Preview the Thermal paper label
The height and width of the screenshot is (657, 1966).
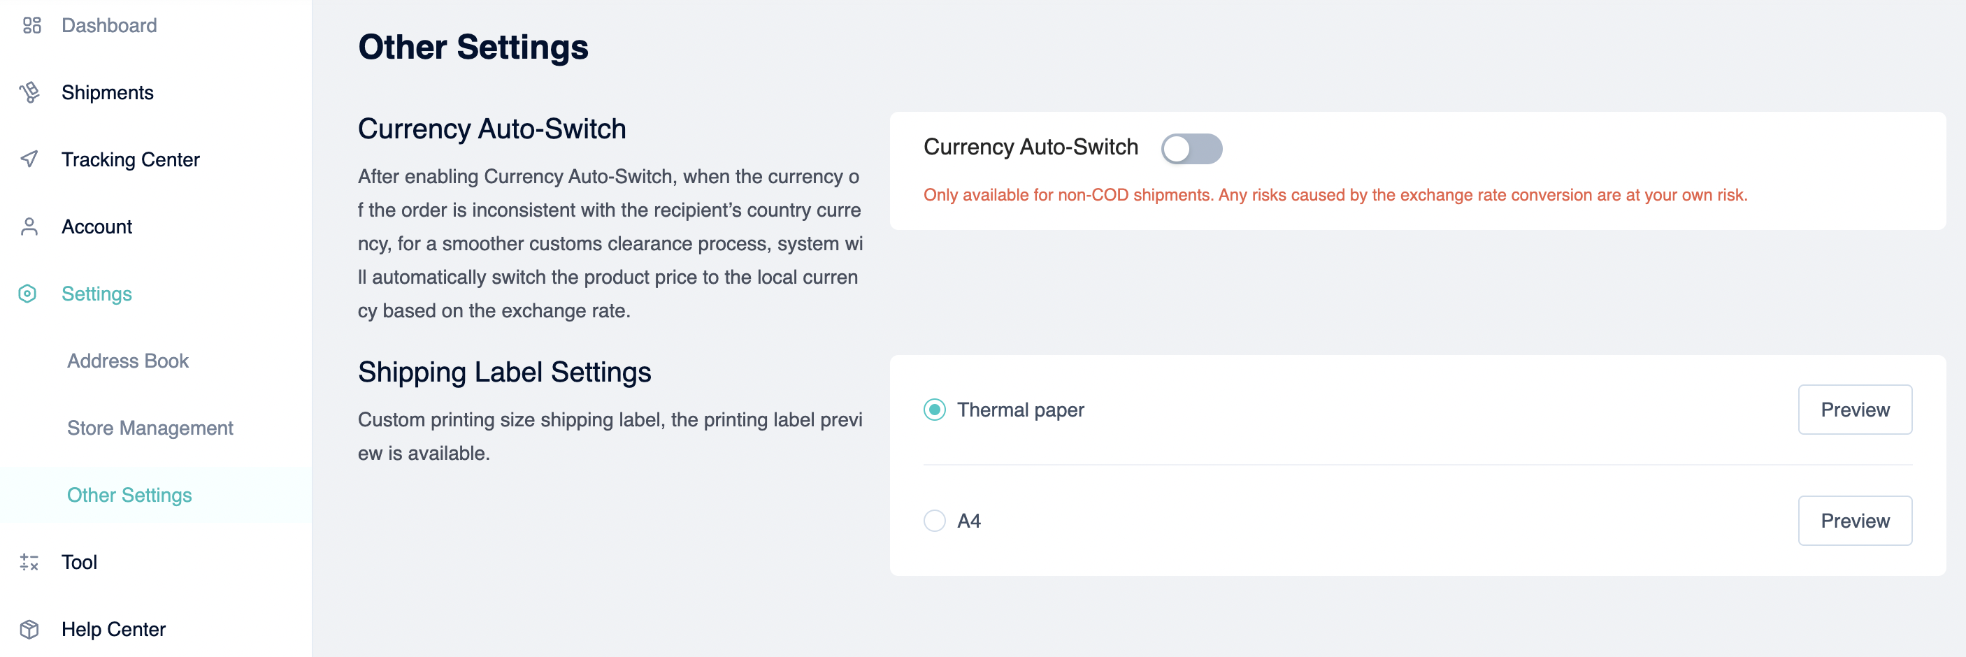pos(1855,410)
